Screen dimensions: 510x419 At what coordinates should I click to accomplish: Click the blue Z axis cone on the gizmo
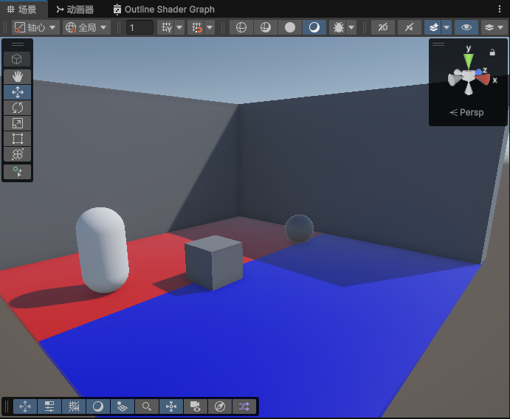click(479, 72)
